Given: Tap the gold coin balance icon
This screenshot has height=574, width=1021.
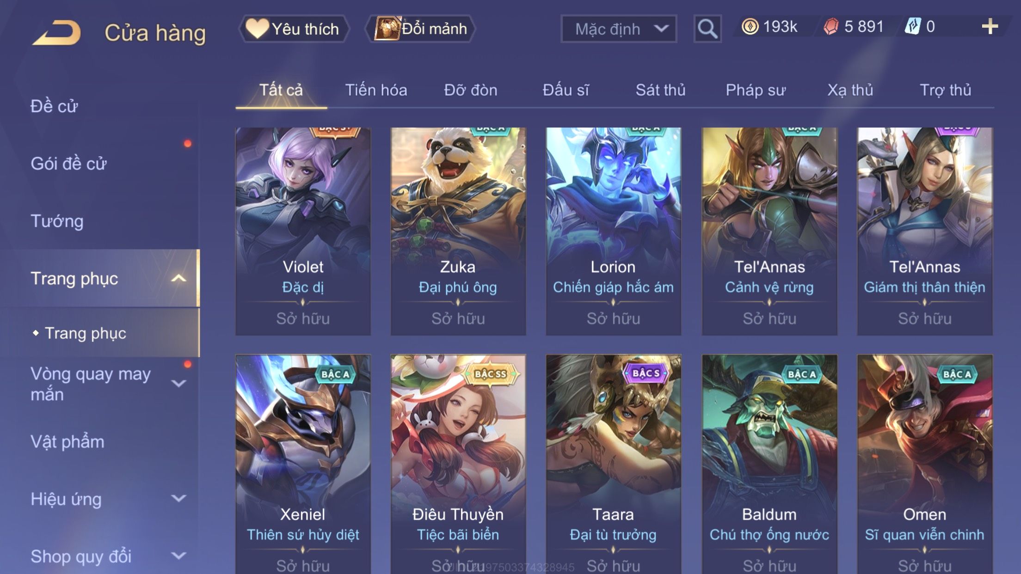Looking at the screenshot, I should [x=750, y=27].
